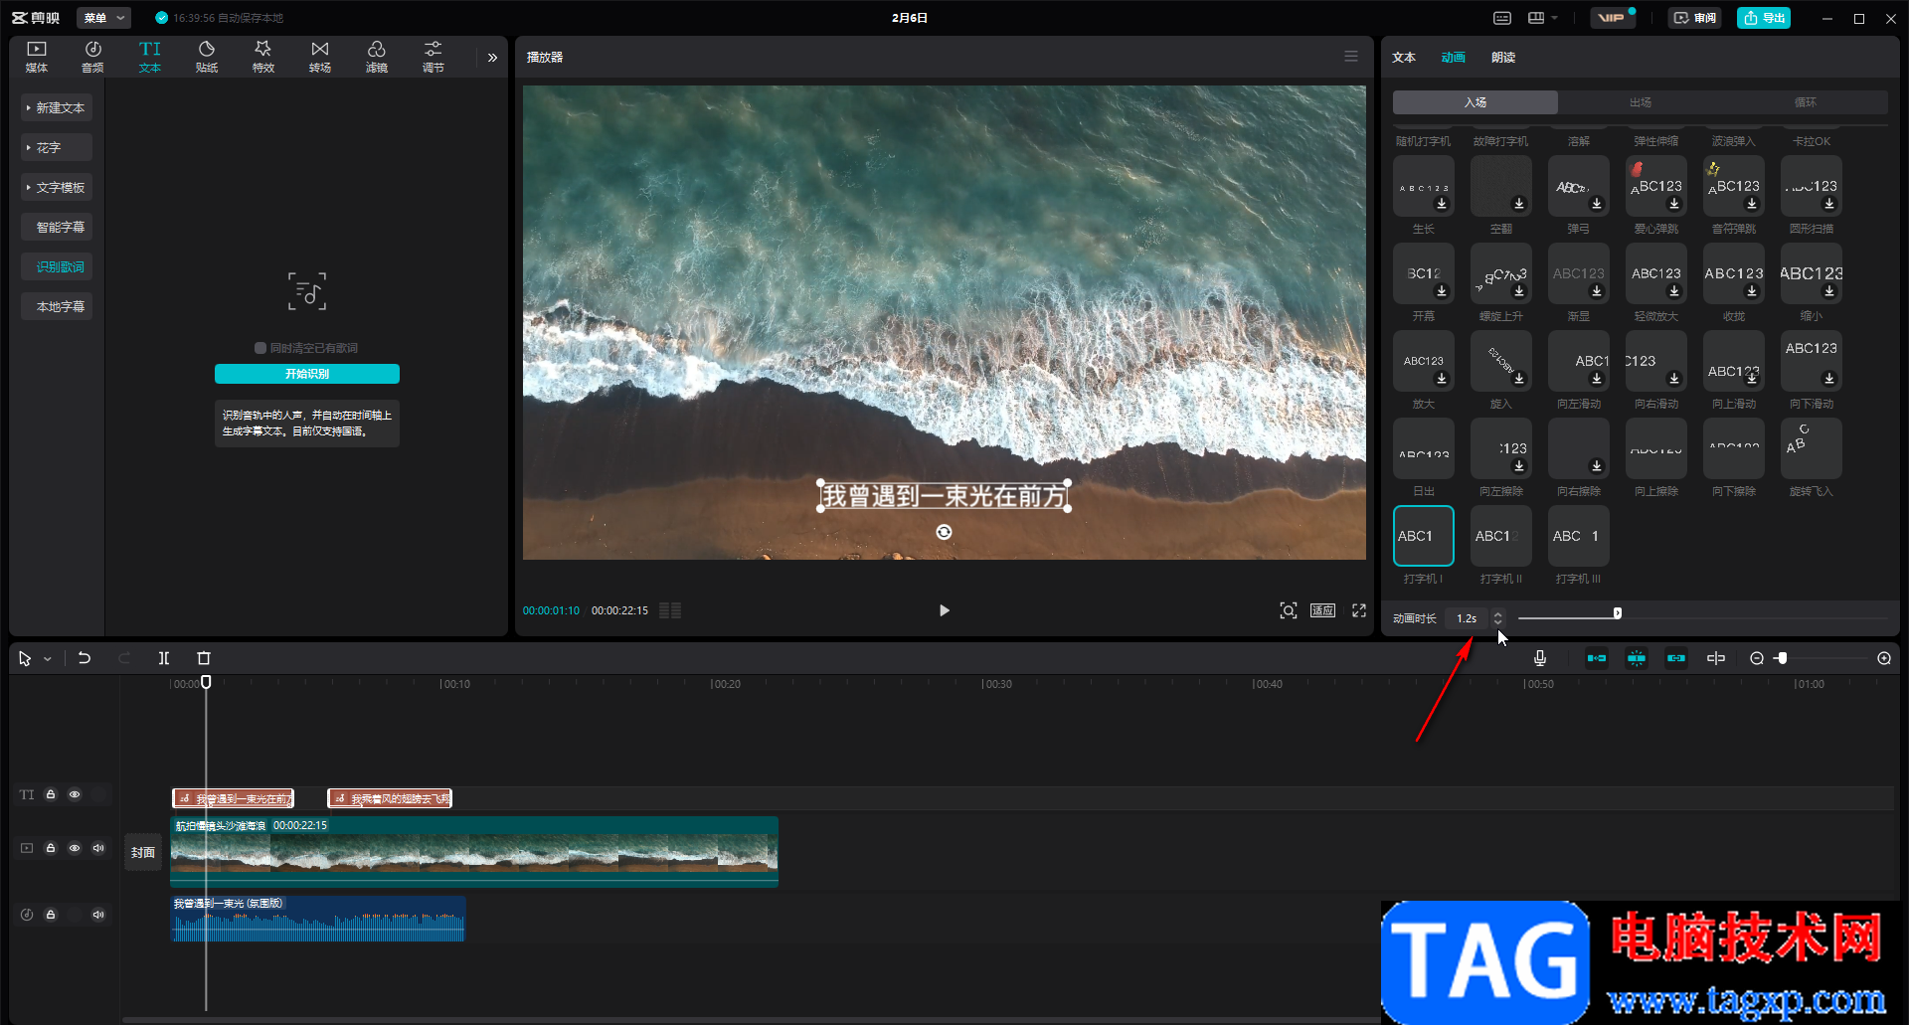Click the 开始识别 button
1909x1025 pixels.
307,374
